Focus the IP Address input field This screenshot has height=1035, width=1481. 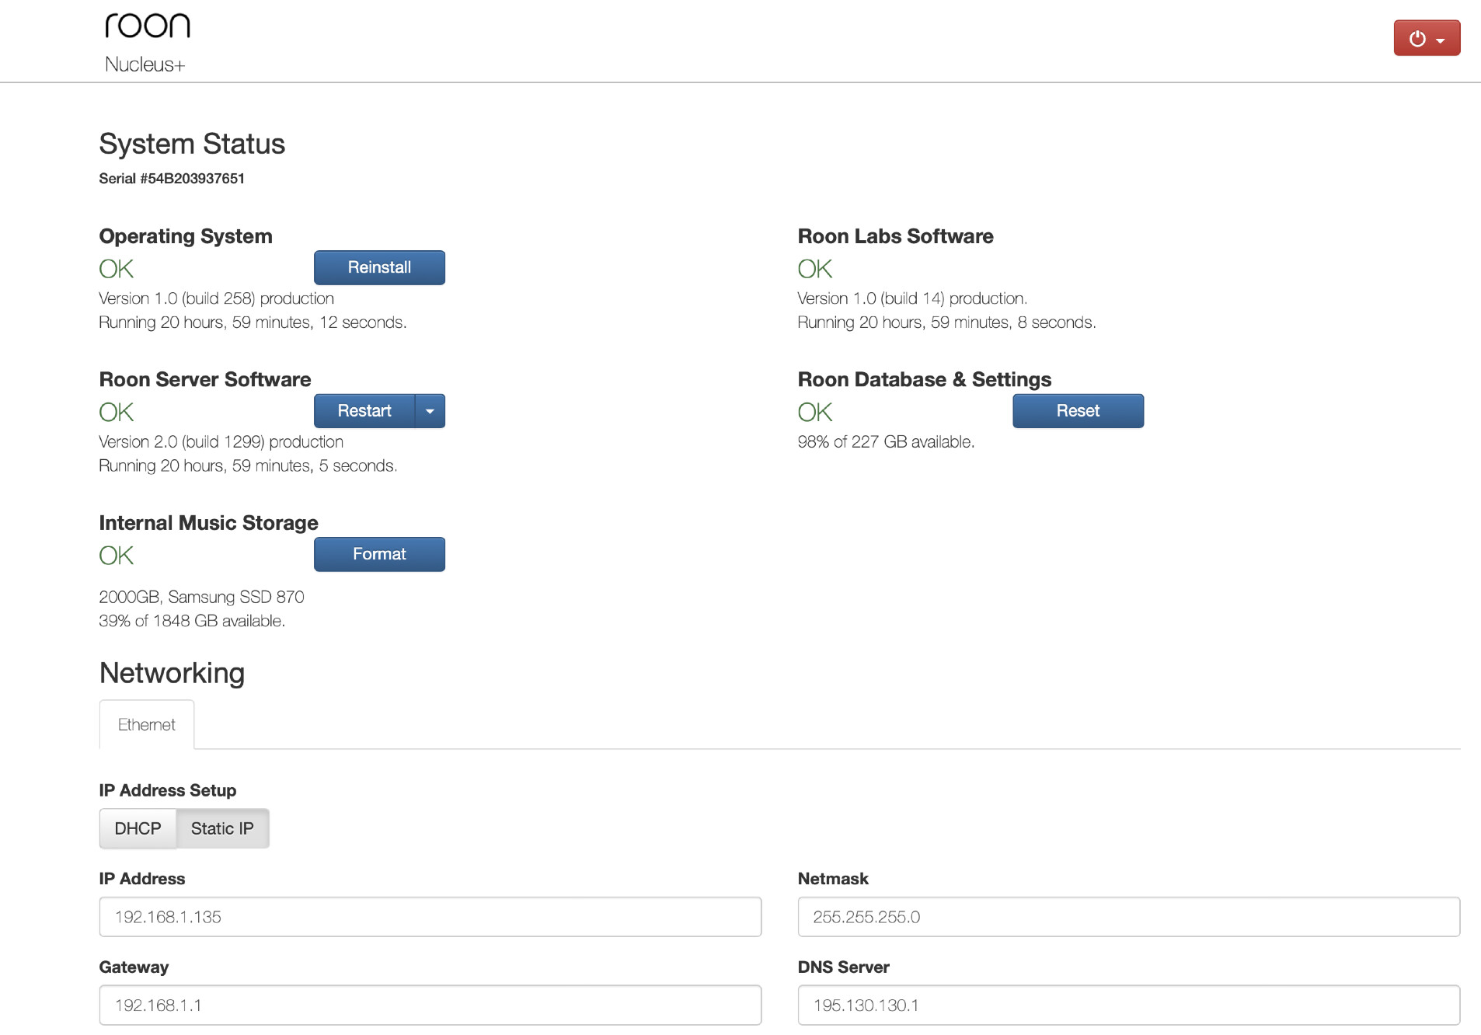(430, 917)
